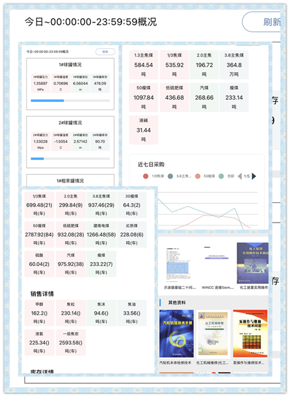Tap the 焦粒 230.14() sales card

click(71, 313)
